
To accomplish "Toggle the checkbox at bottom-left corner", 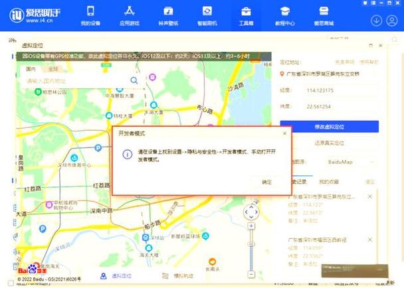I will pos(11,283).
